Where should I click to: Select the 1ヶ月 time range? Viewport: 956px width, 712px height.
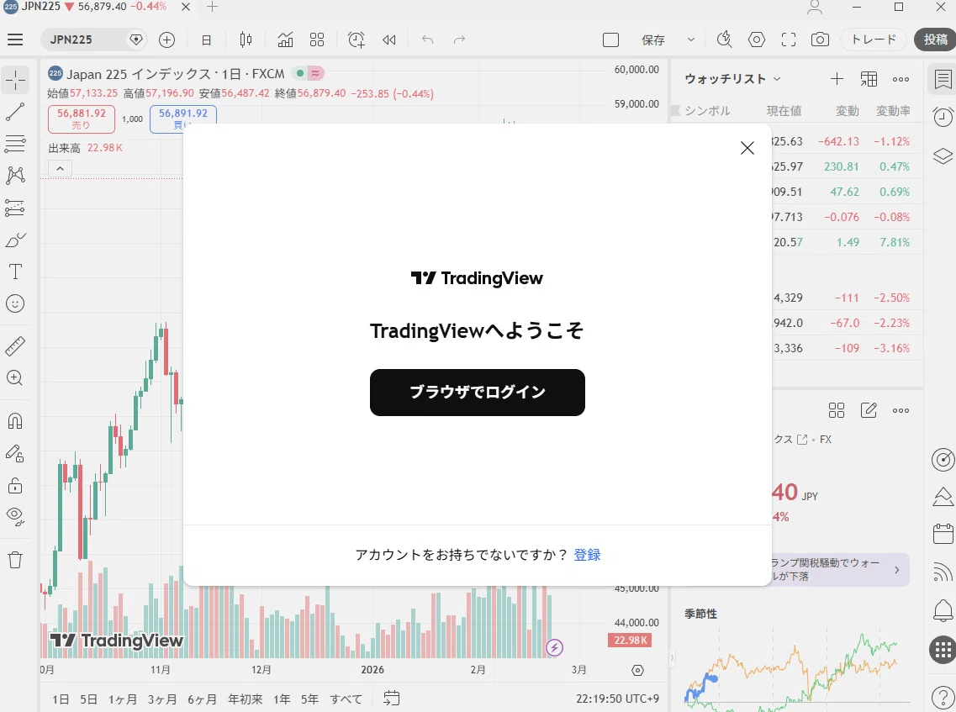point(123,699)
